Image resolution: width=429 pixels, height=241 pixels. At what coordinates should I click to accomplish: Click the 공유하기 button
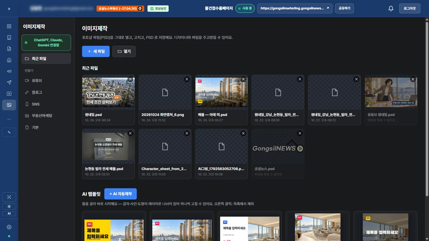(x=345, y=9)
